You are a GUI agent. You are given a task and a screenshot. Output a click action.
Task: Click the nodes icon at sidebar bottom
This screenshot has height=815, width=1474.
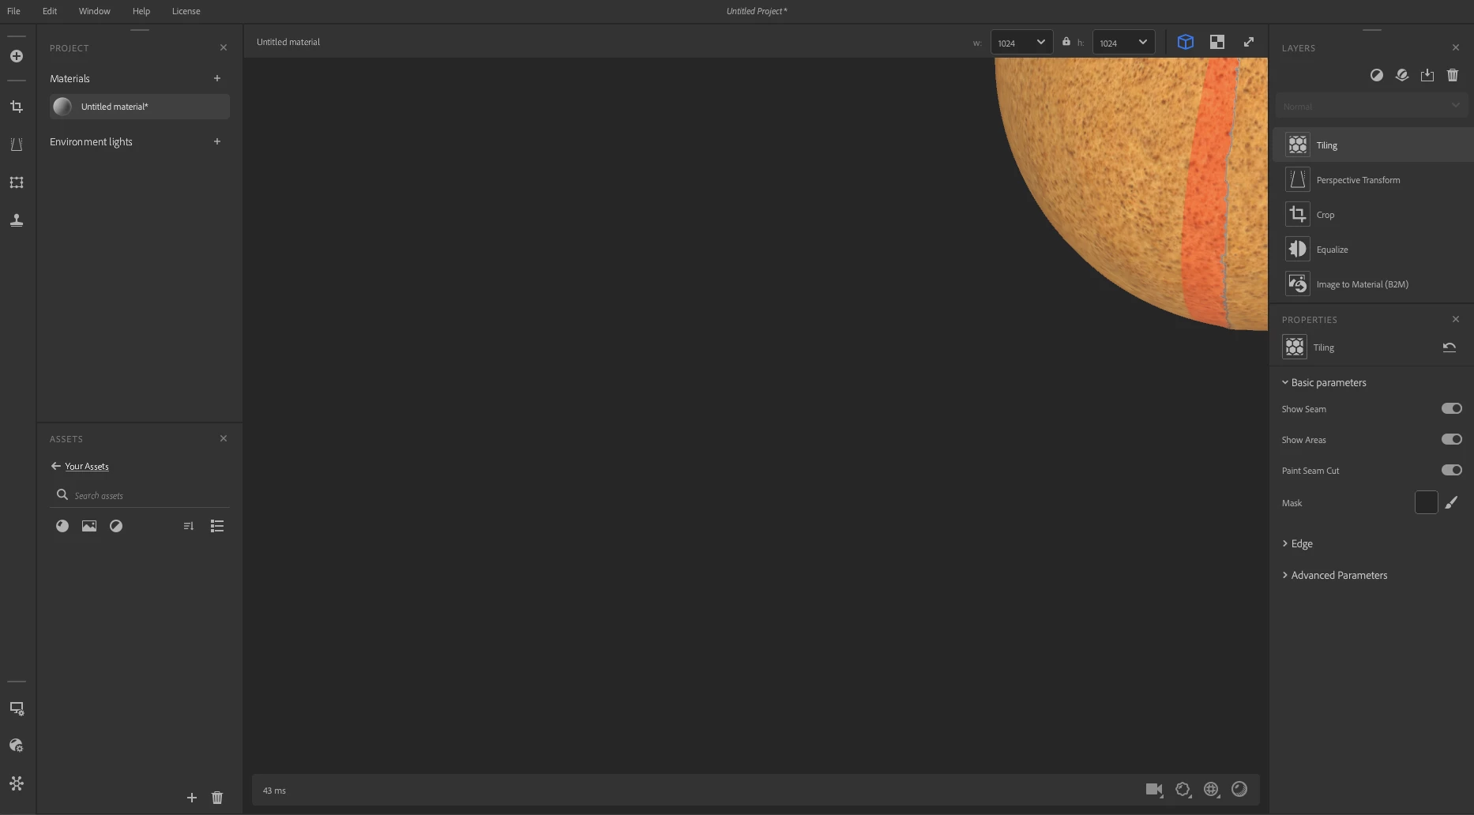click(17, 783)
